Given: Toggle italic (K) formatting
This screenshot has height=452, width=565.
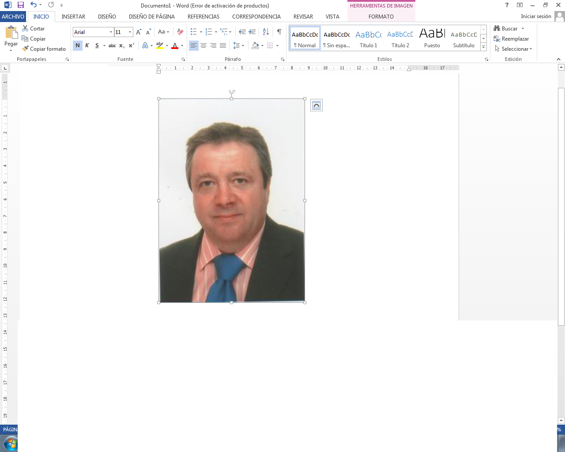Looking at the screenshot, I should click(x=87, y=45).
